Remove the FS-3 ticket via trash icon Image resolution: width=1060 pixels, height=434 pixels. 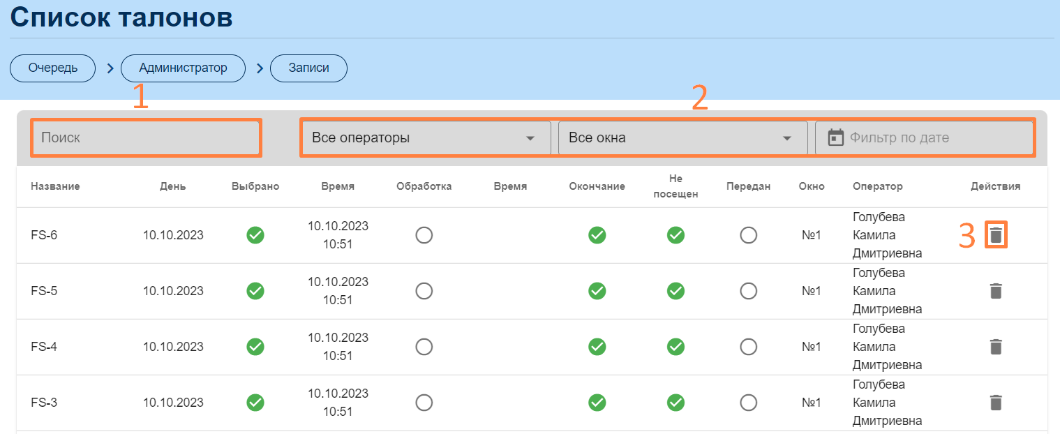996,403
